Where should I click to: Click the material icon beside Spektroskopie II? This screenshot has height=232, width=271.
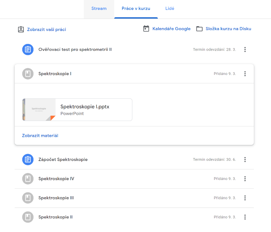28,217
